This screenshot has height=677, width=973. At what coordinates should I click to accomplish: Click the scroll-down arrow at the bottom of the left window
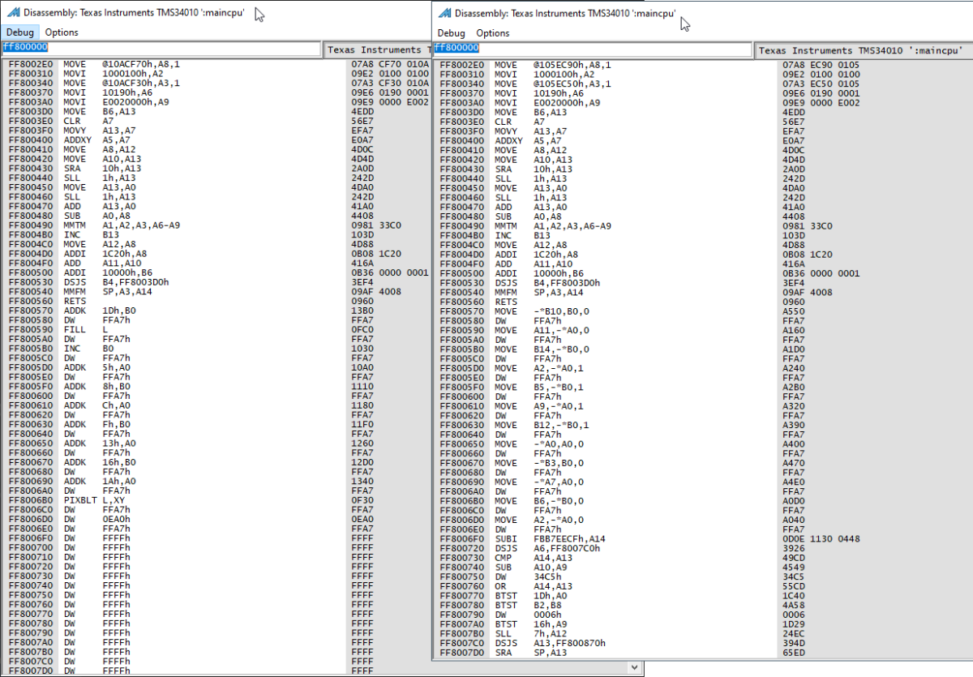click(633, 666)
